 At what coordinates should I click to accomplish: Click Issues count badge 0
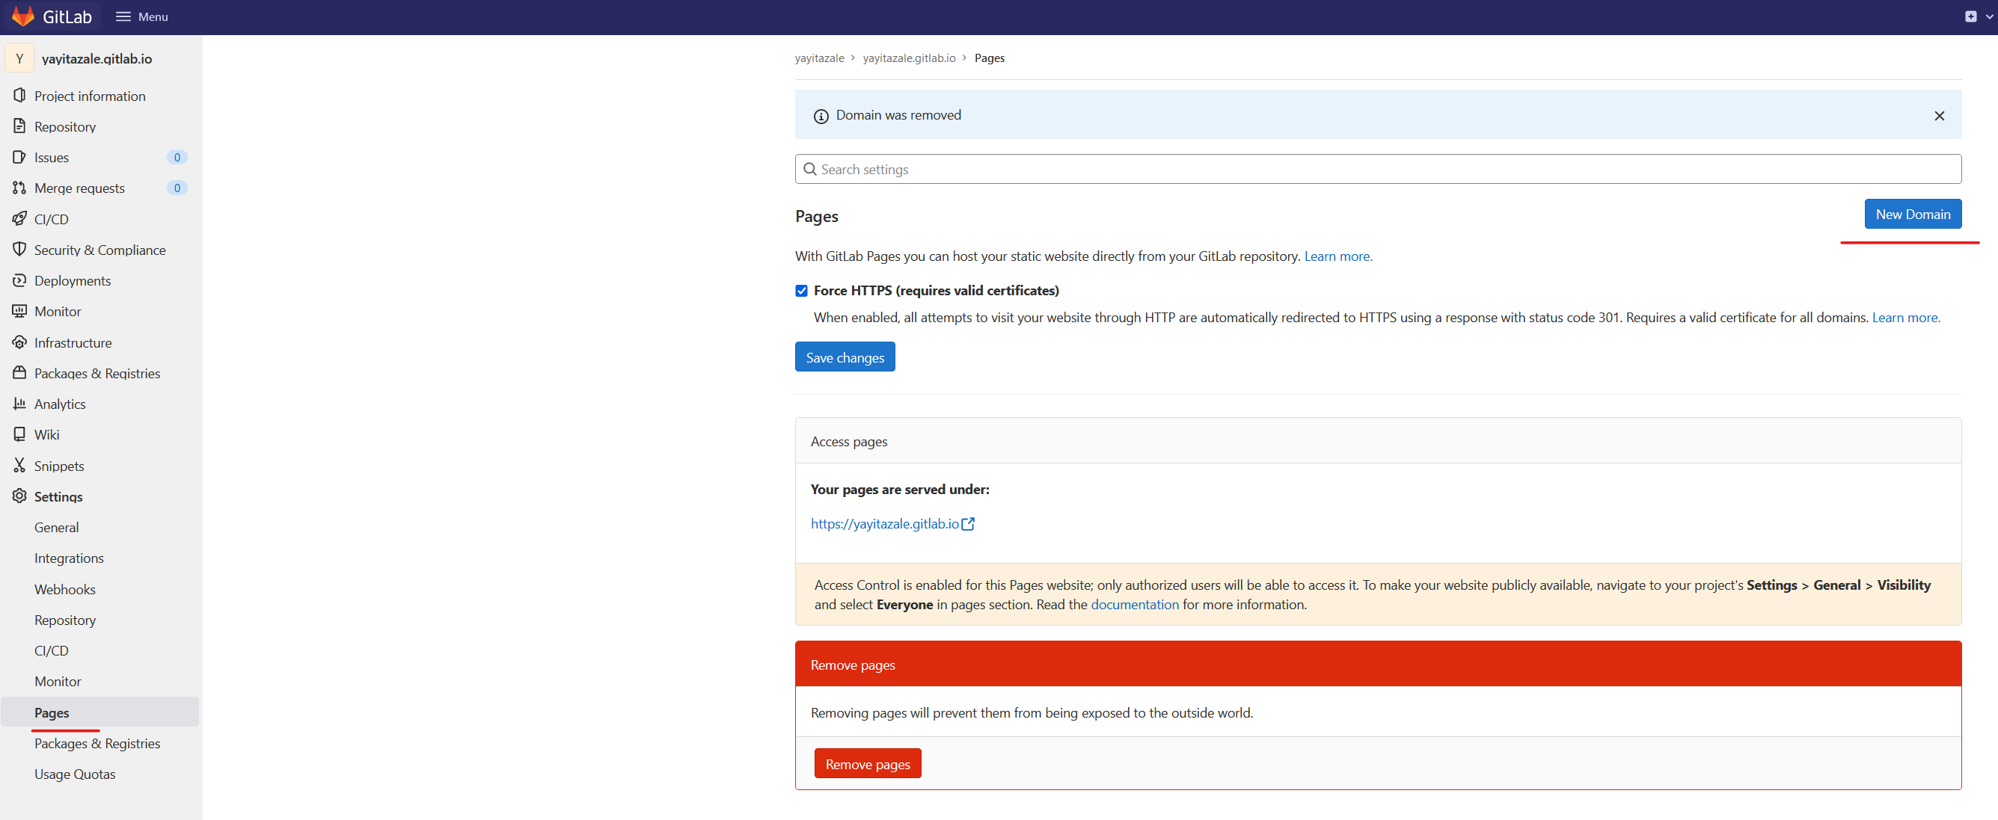[x=177, y=156]
